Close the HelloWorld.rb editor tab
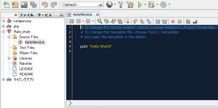218x108 pixels. tap(97, 15)
